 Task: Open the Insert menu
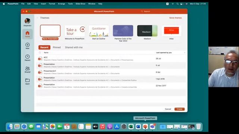pyautogui.click(x=43, y=4)
